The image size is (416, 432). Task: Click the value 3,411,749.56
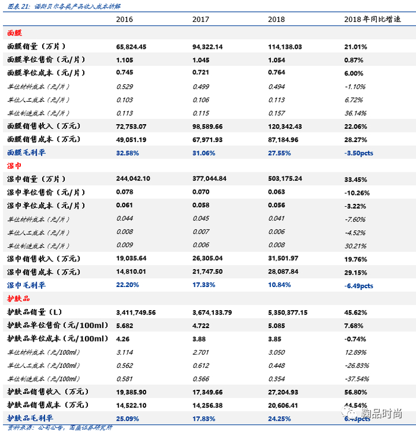136,313
